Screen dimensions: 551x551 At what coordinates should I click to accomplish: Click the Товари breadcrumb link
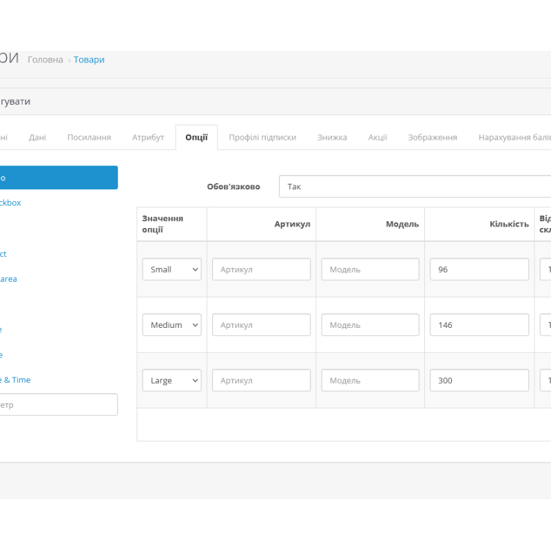click(89, 60)
